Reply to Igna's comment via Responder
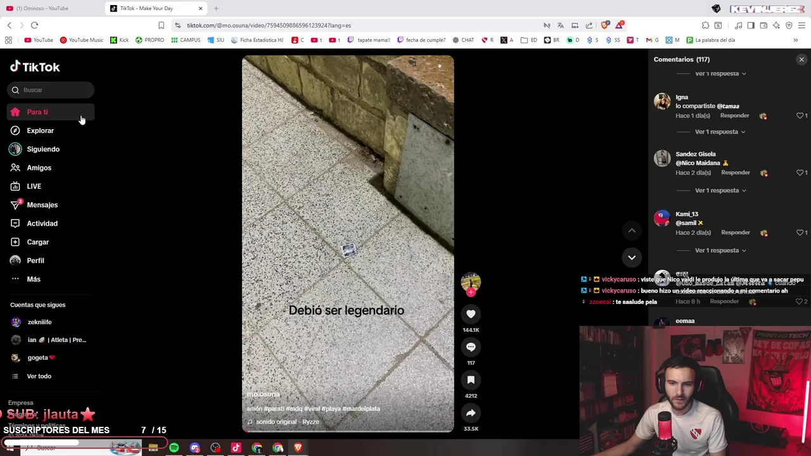The height and width of the screenshot is (456, 811). [x=734, y=116]
